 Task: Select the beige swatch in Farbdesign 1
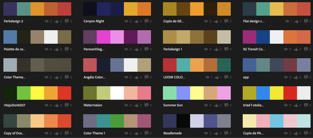point(224,37)
